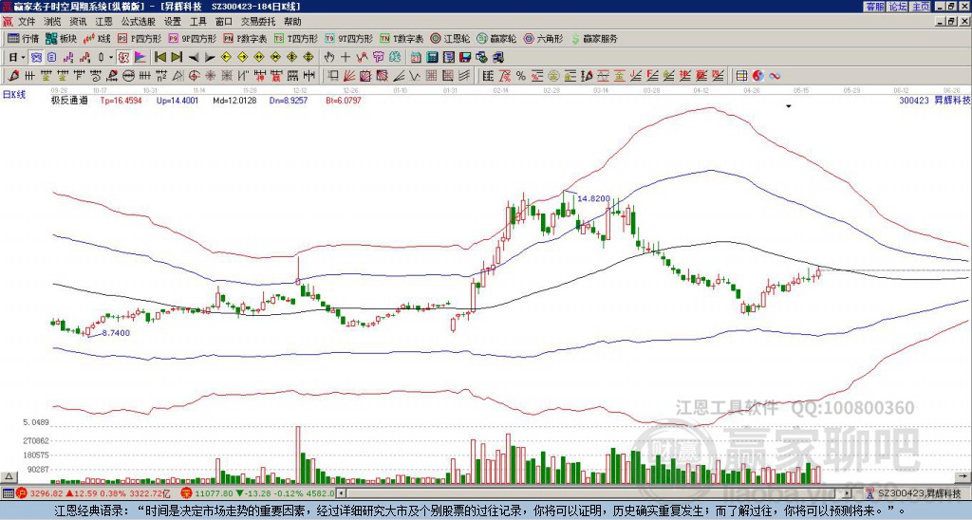Click the black right arrow icon
Screen dimensions: 972x520
210,58
